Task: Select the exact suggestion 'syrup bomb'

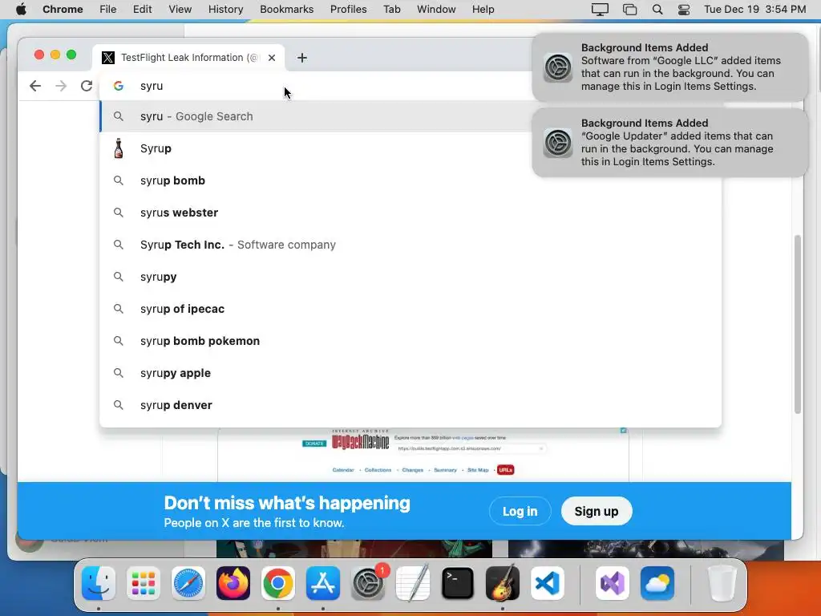Action: pos(410,180)
